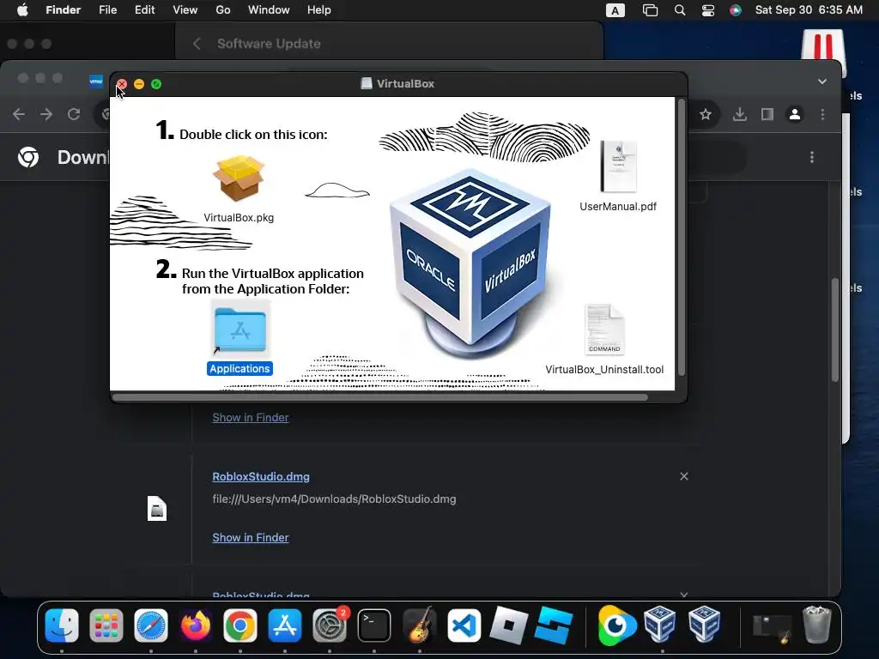Open the VirtualBox.pkg installer icon
Screen dimensions: 879x659
tap(239, 178)
